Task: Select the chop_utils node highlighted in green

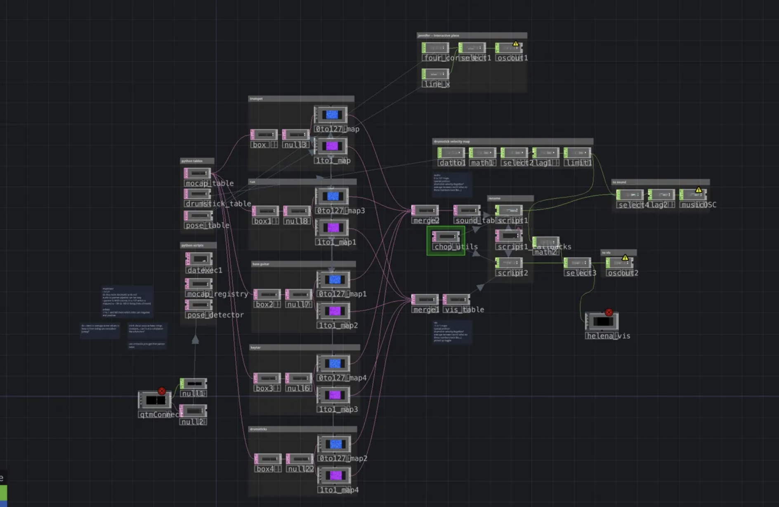Action: (x=446, y=237)
